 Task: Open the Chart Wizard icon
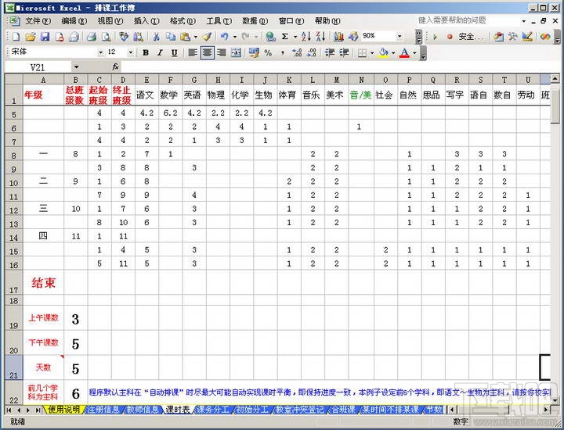point(338,37)
